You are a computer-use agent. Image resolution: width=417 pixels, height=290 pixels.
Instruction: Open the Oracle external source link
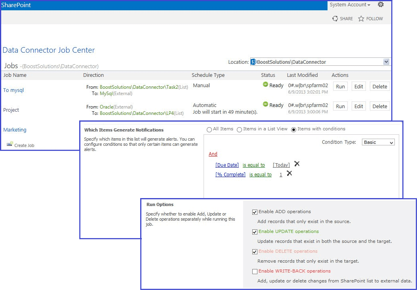(107, 107)
